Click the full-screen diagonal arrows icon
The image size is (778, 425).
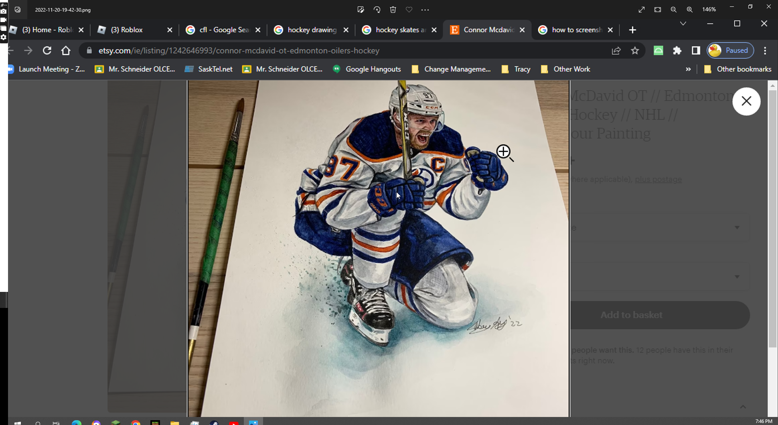click(641, 10)
